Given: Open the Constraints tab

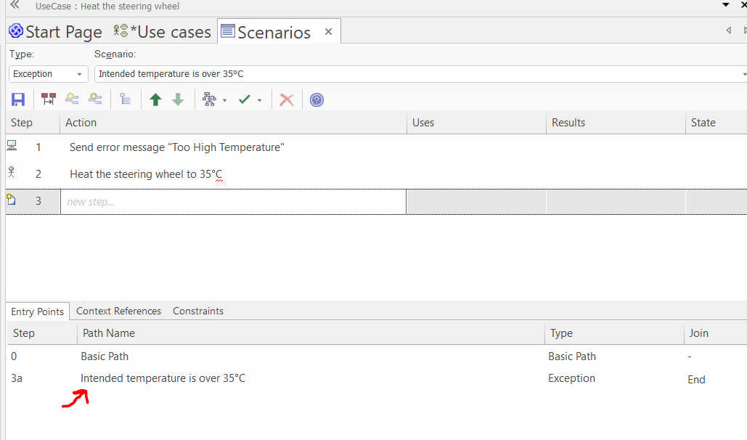Looking at the screenshot, I should pyautogui.click(x=198, y=311).
